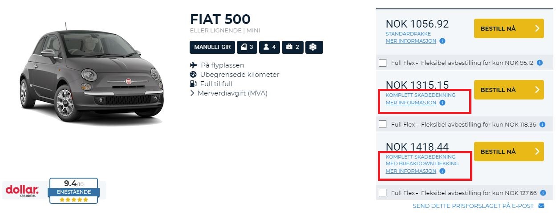Click the doors count icon badge

pos(247,47)
